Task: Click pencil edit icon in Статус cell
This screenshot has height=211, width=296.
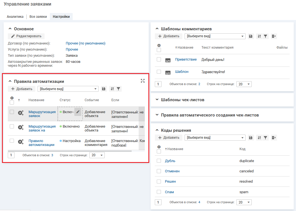Action: point(78,112)
